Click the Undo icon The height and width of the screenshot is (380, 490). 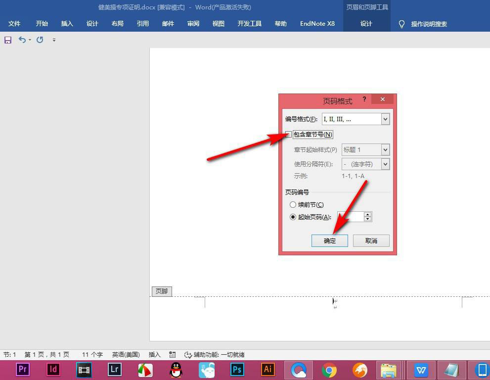click(x=22, y=40)
